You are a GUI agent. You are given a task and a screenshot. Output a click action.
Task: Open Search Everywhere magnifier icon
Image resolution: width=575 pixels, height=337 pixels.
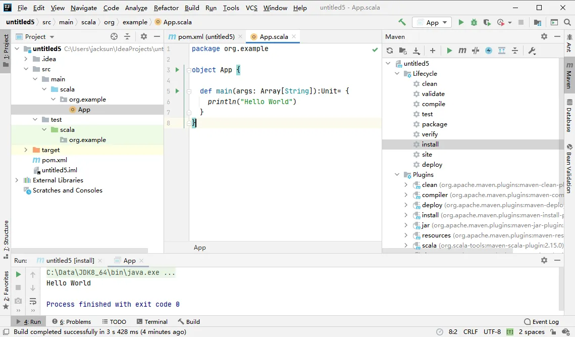click(x=567, y=22)
